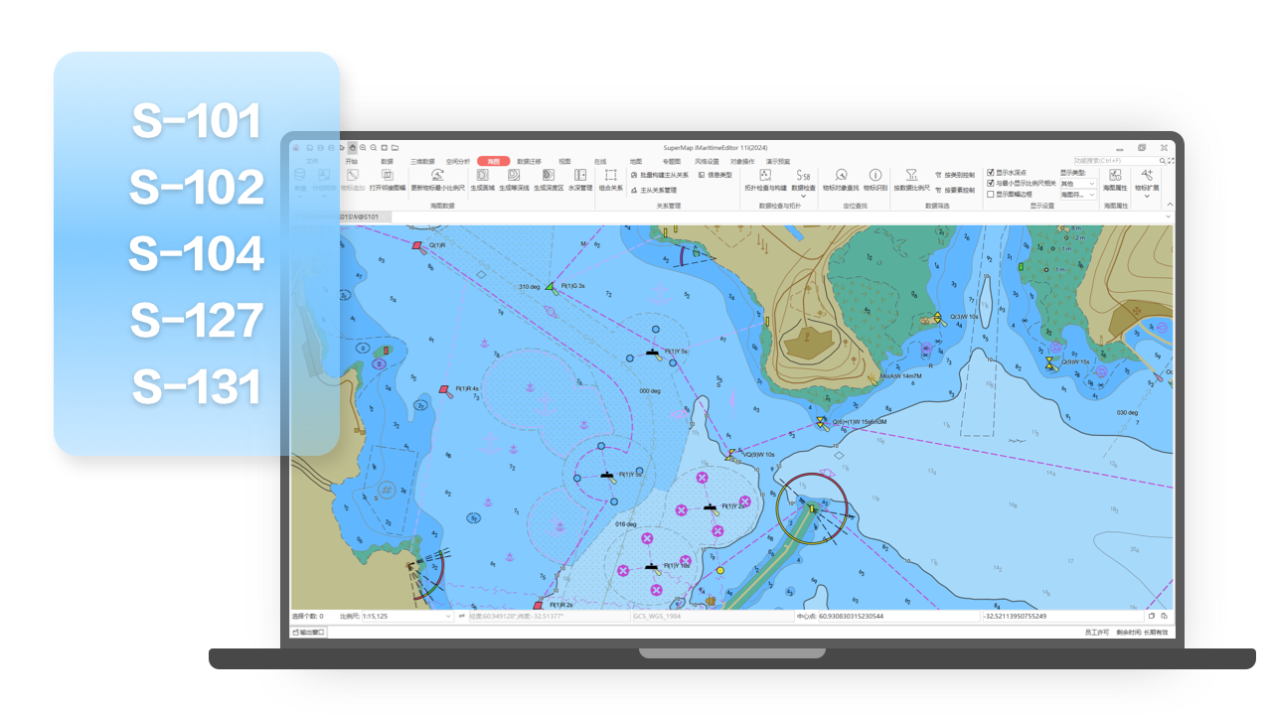1272x715 pixels.
Task: Toggle 与最小显示比例尺相关 checkbox
Action: click(991, 184)
